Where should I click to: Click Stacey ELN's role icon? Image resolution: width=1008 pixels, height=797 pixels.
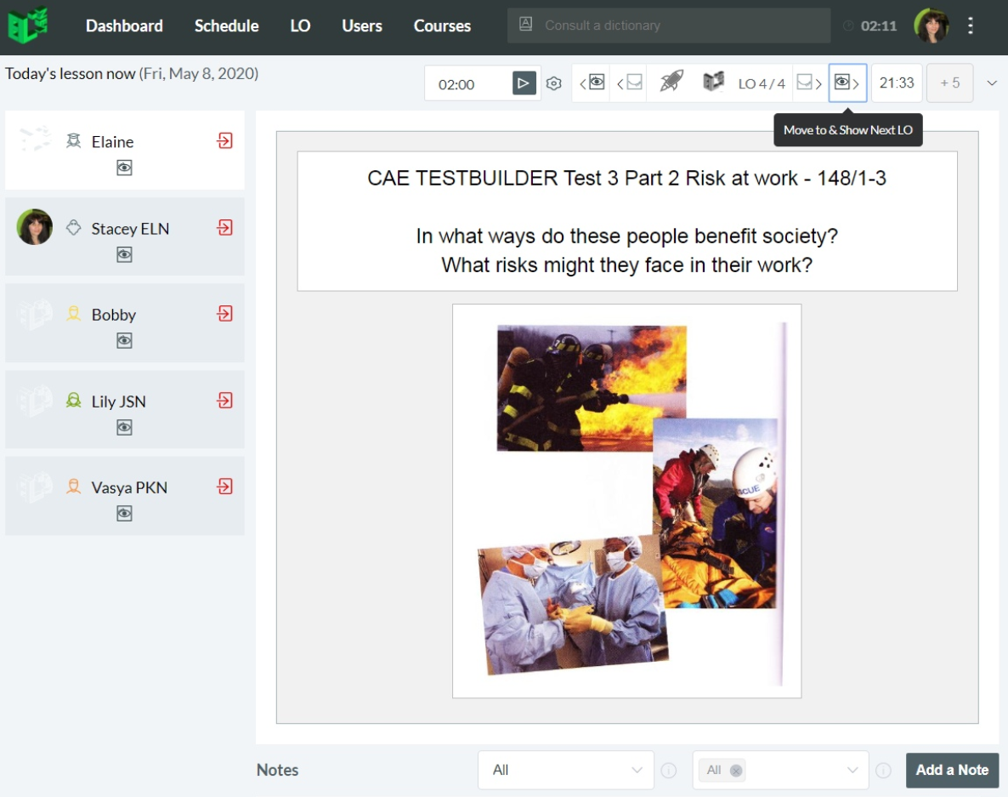[x=74, y=228]
